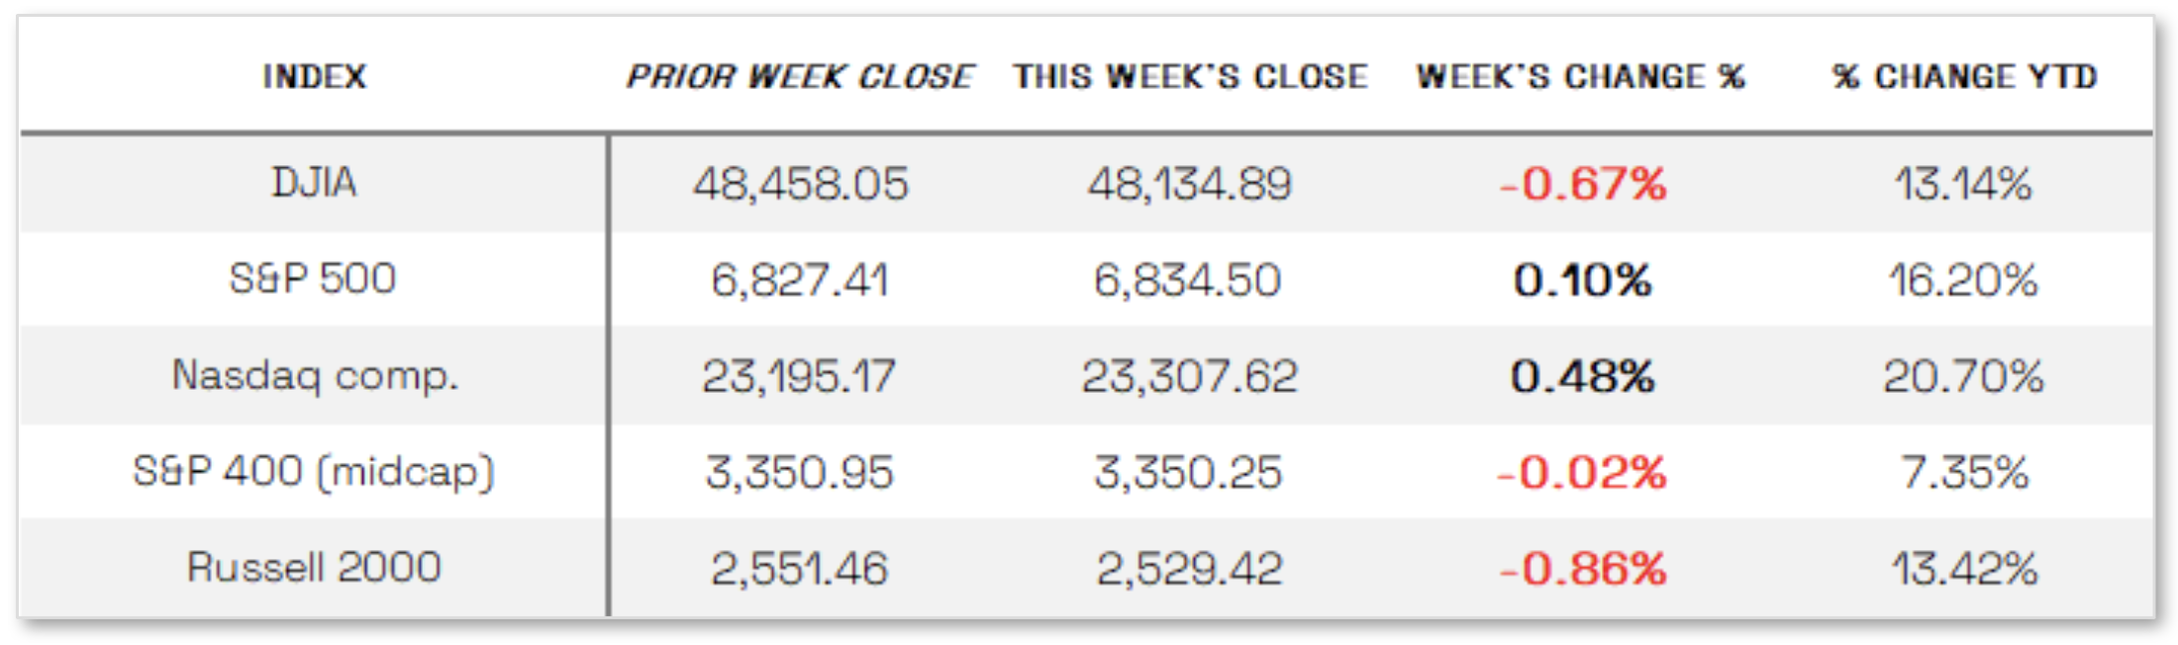Select Nasdaq this week's close 23,307.62
The image size is (2178, 645).
(x=1189, y=376)
